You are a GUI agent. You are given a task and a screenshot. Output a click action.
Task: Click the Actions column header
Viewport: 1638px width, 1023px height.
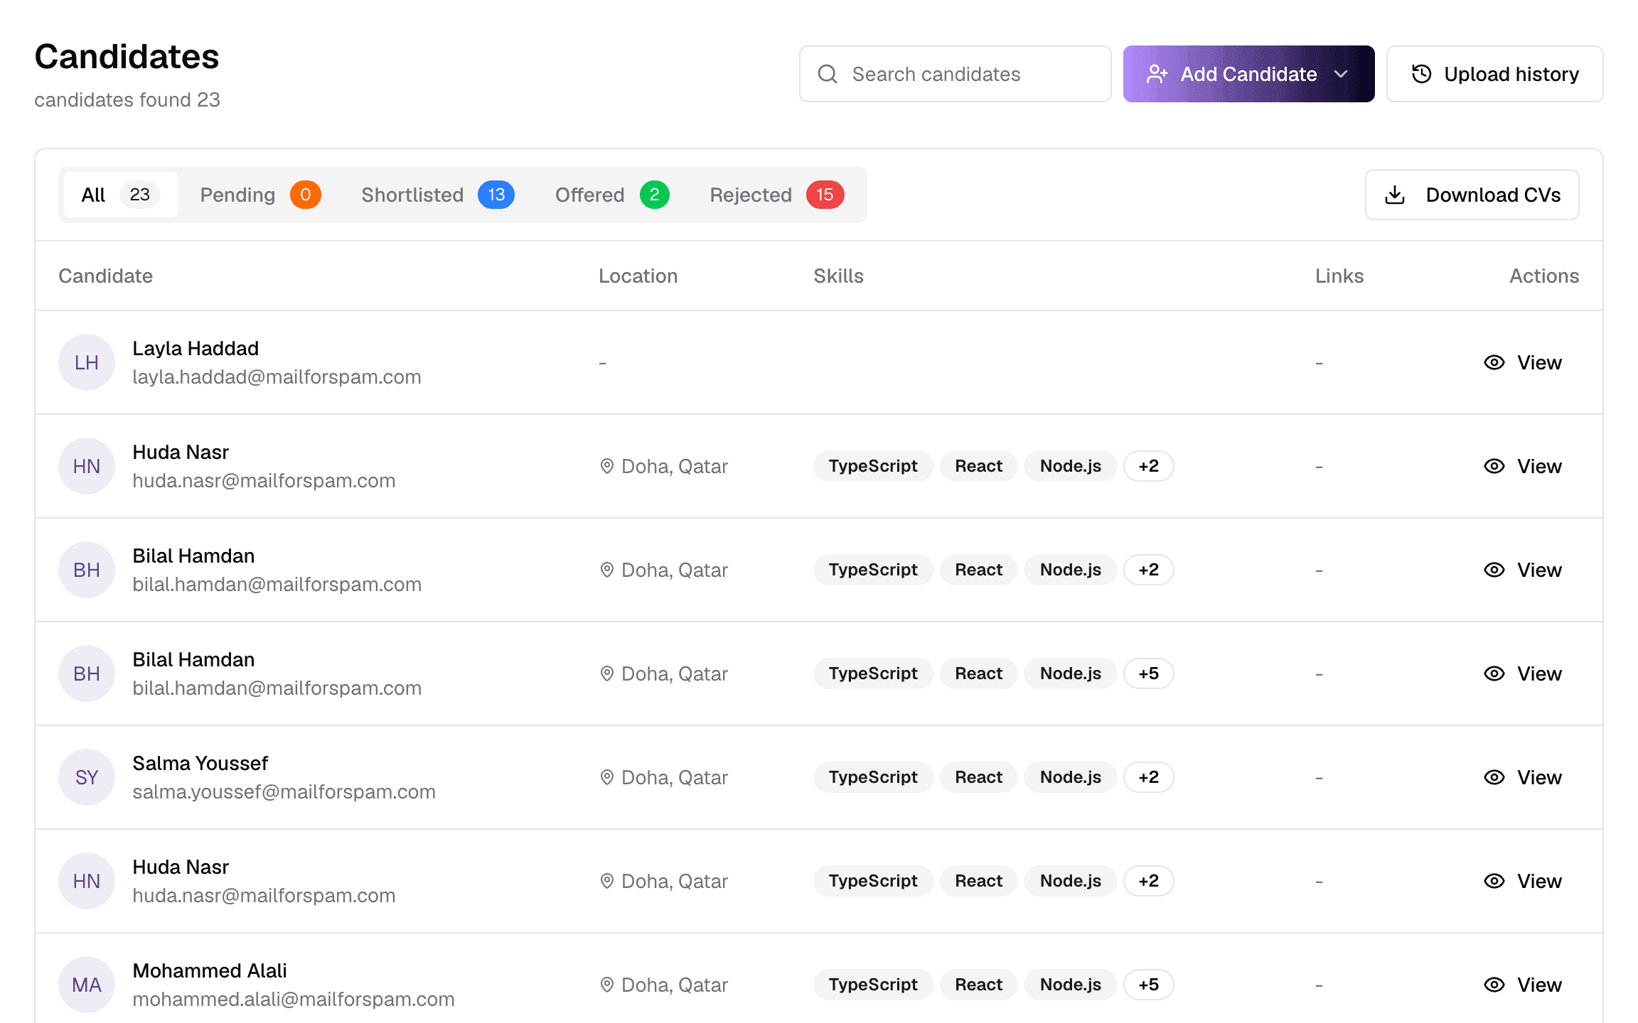[1544, 276]
